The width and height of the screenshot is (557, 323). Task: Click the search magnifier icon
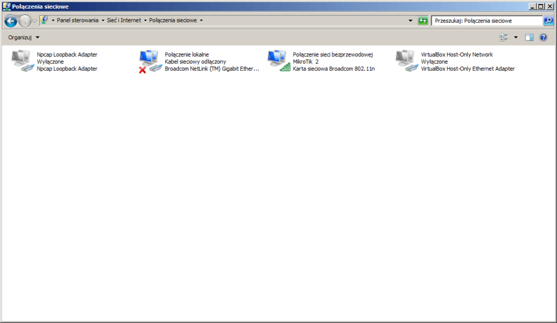[548, 20]
